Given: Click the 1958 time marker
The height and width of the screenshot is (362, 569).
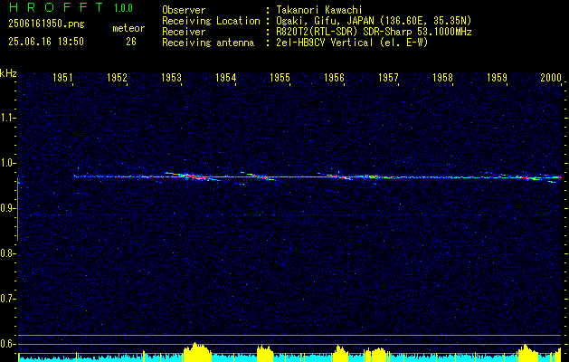Looking at the screenshot, I should 442,77.
